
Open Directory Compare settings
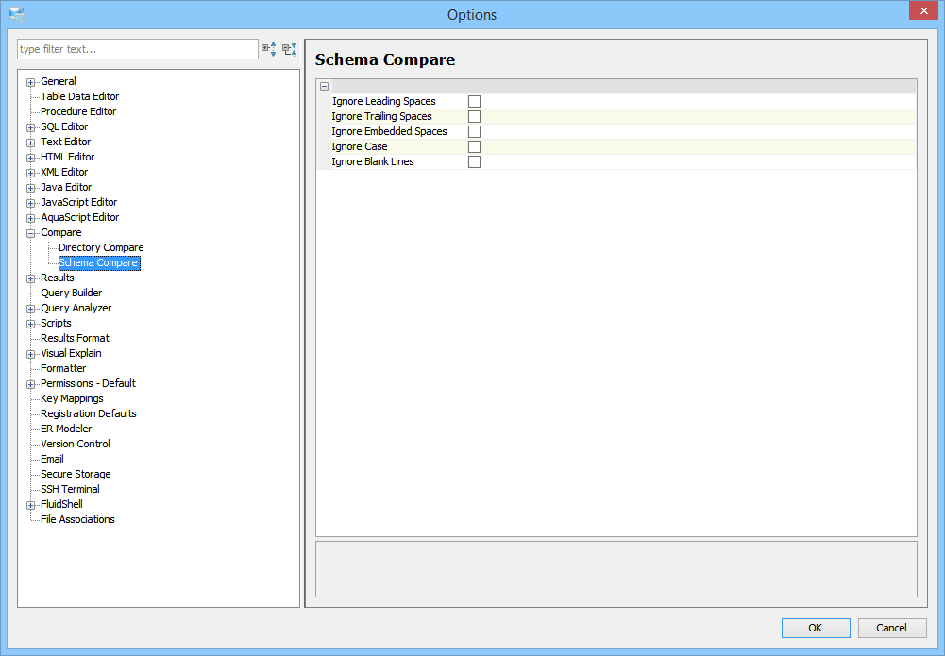pos(101,247)
